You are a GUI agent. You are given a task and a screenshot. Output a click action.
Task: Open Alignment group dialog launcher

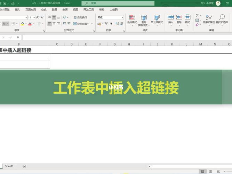coord(94,31)
